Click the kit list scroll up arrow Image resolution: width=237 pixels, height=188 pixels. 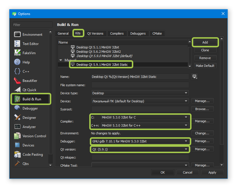(x=190, y=42)
